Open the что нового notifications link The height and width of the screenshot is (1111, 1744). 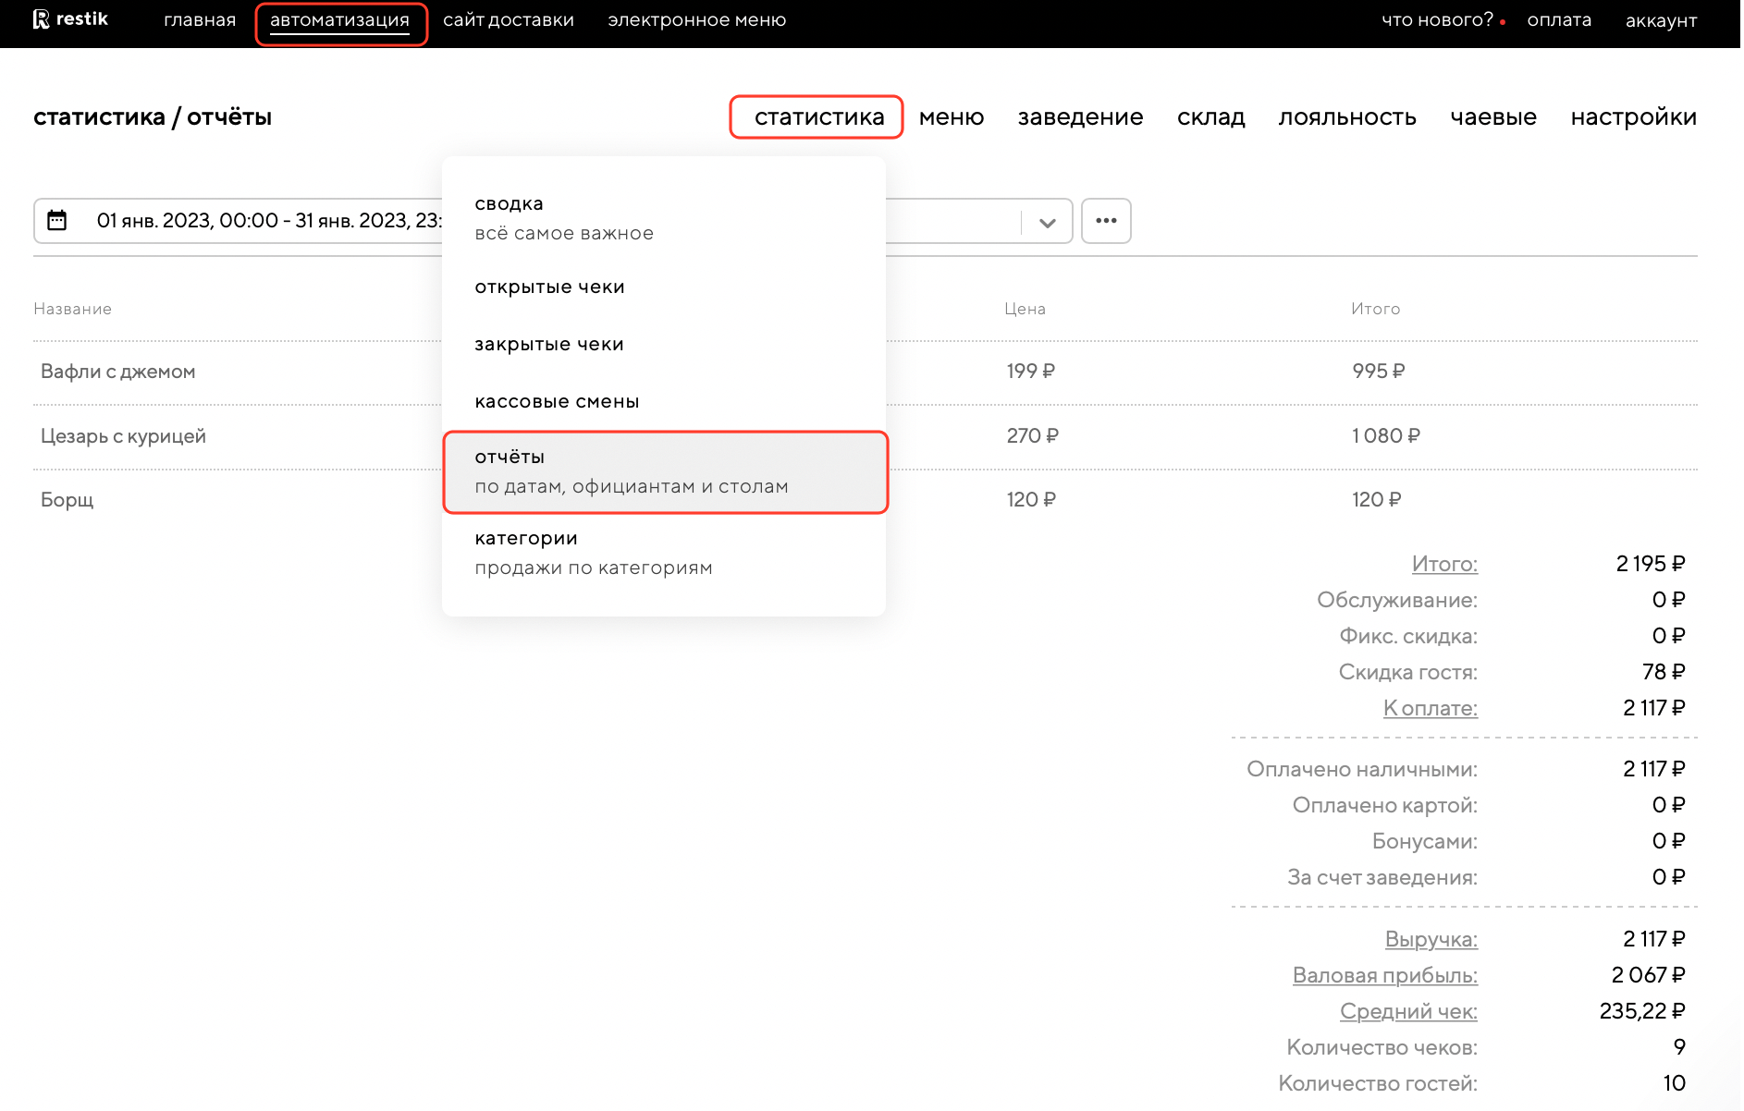click(1437, 20)
